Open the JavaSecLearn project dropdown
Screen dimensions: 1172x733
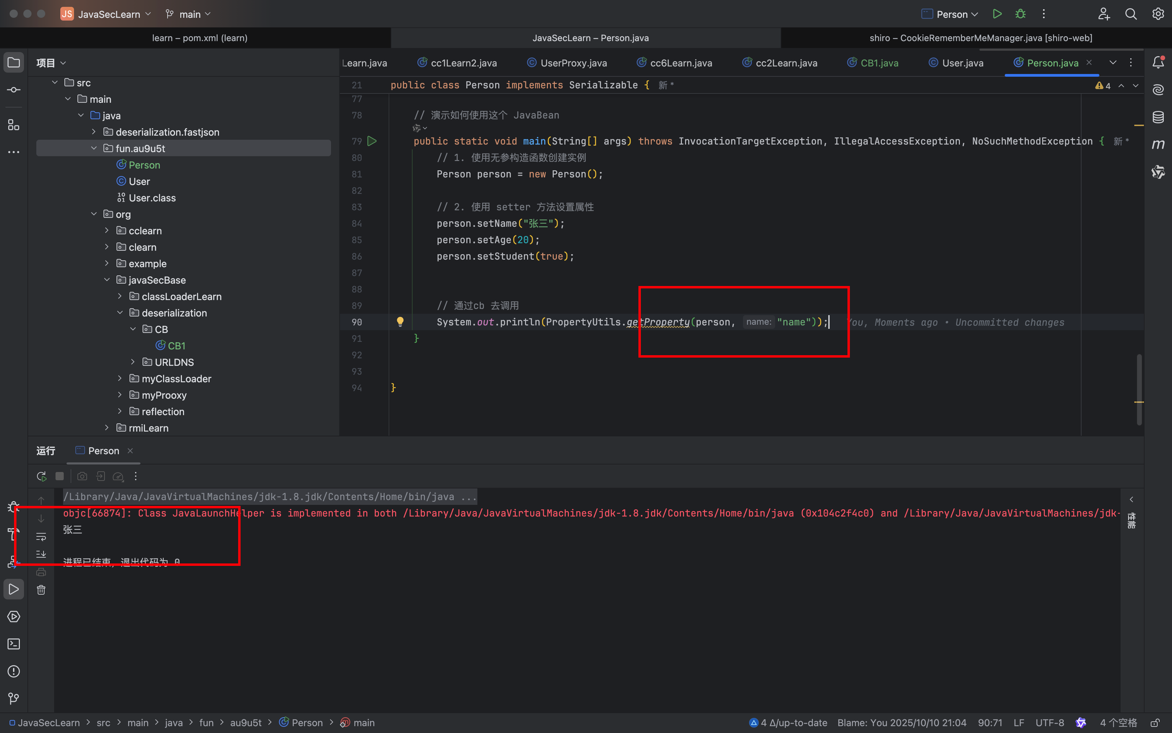click(x=106, y=14)
